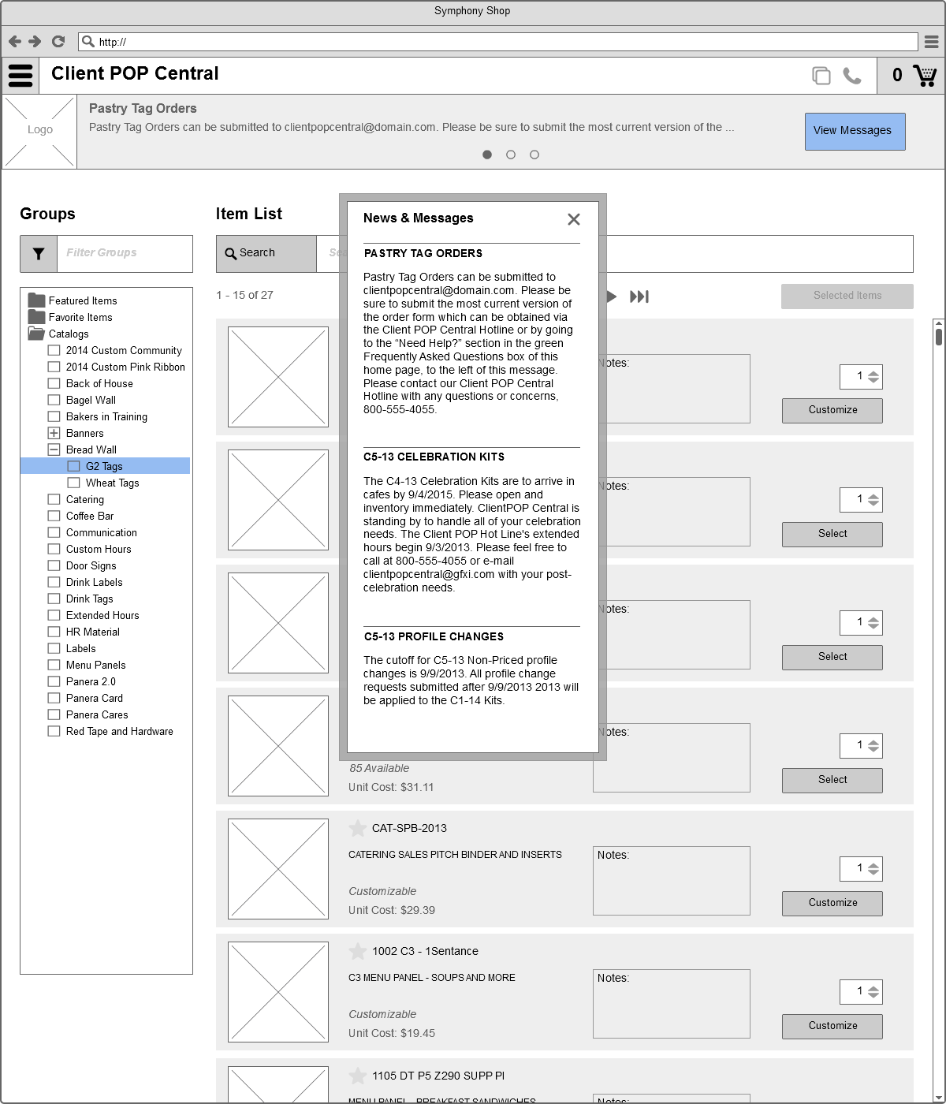This screenshot has height=1104, width=946.
Task: Check the Wheat Tags checkbox
Action: tap(73, 483)
